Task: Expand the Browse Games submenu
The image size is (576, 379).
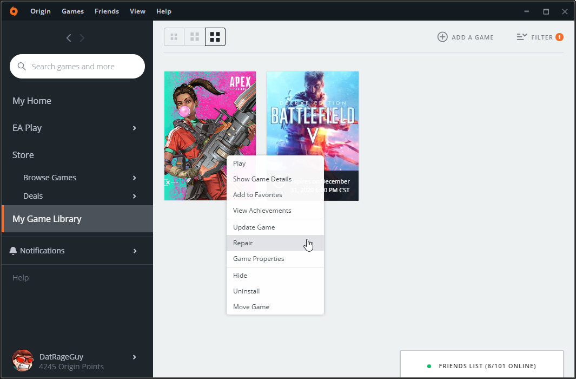Action: pos(135,178)
